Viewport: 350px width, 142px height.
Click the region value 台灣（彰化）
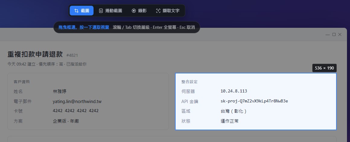click(x=234, y=111)
